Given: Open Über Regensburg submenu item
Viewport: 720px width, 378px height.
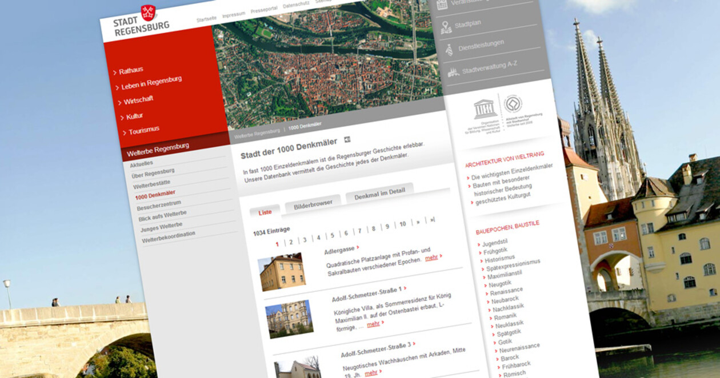Looking at the screenshot, I should pyautogui.click(x=153, y=173).
